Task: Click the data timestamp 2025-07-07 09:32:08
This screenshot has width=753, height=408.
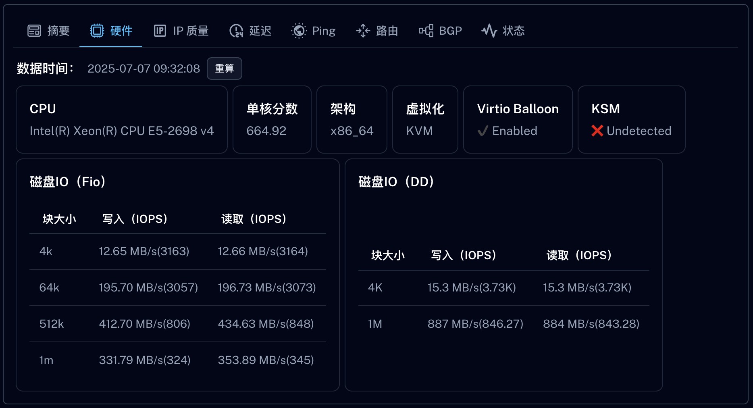Action: tap(144, 69)
